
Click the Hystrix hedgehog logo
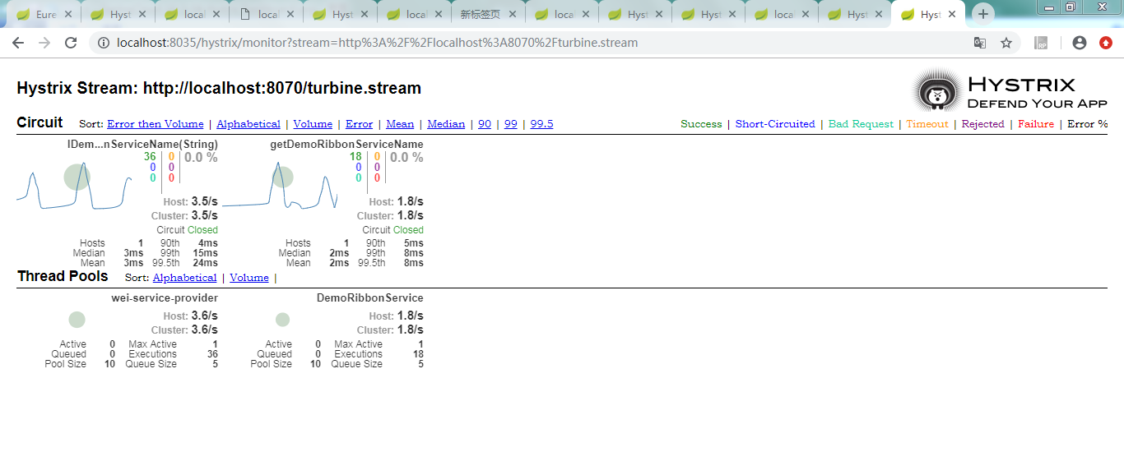click(x=936, y=92)
